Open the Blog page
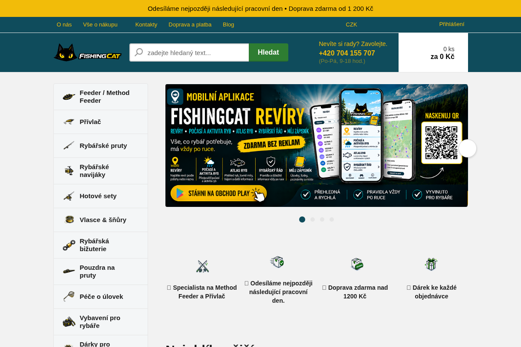This screenshot has height=347, width=521. click(228, 25)
